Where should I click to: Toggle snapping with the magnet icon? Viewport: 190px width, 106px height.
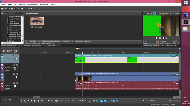[x=102, y=101]
